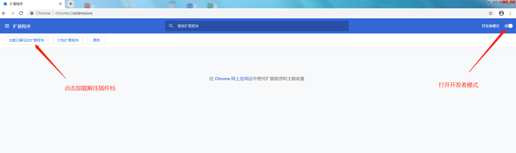
Task: Close the 扩展程序 tab
Action: click(x=60, y=4)
